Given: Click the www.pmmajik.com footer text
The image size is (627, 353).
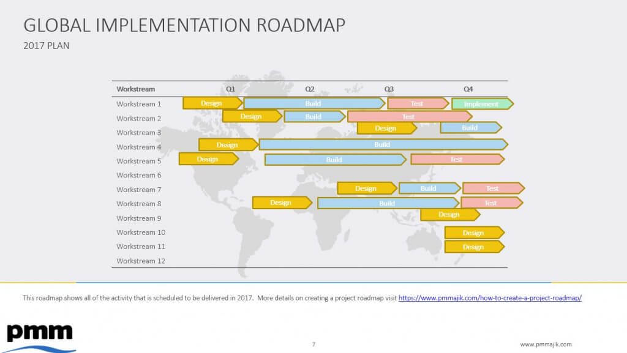Looking at the screenshot, I should pyautogui.click(x=546, y=344).
